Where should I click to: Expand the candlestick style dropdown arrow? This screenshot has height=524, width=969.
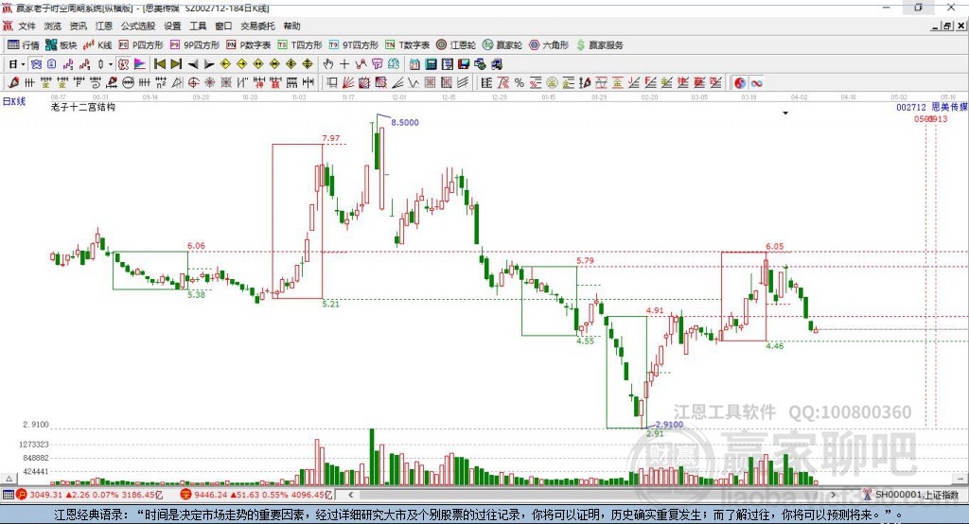pos(111,64)
